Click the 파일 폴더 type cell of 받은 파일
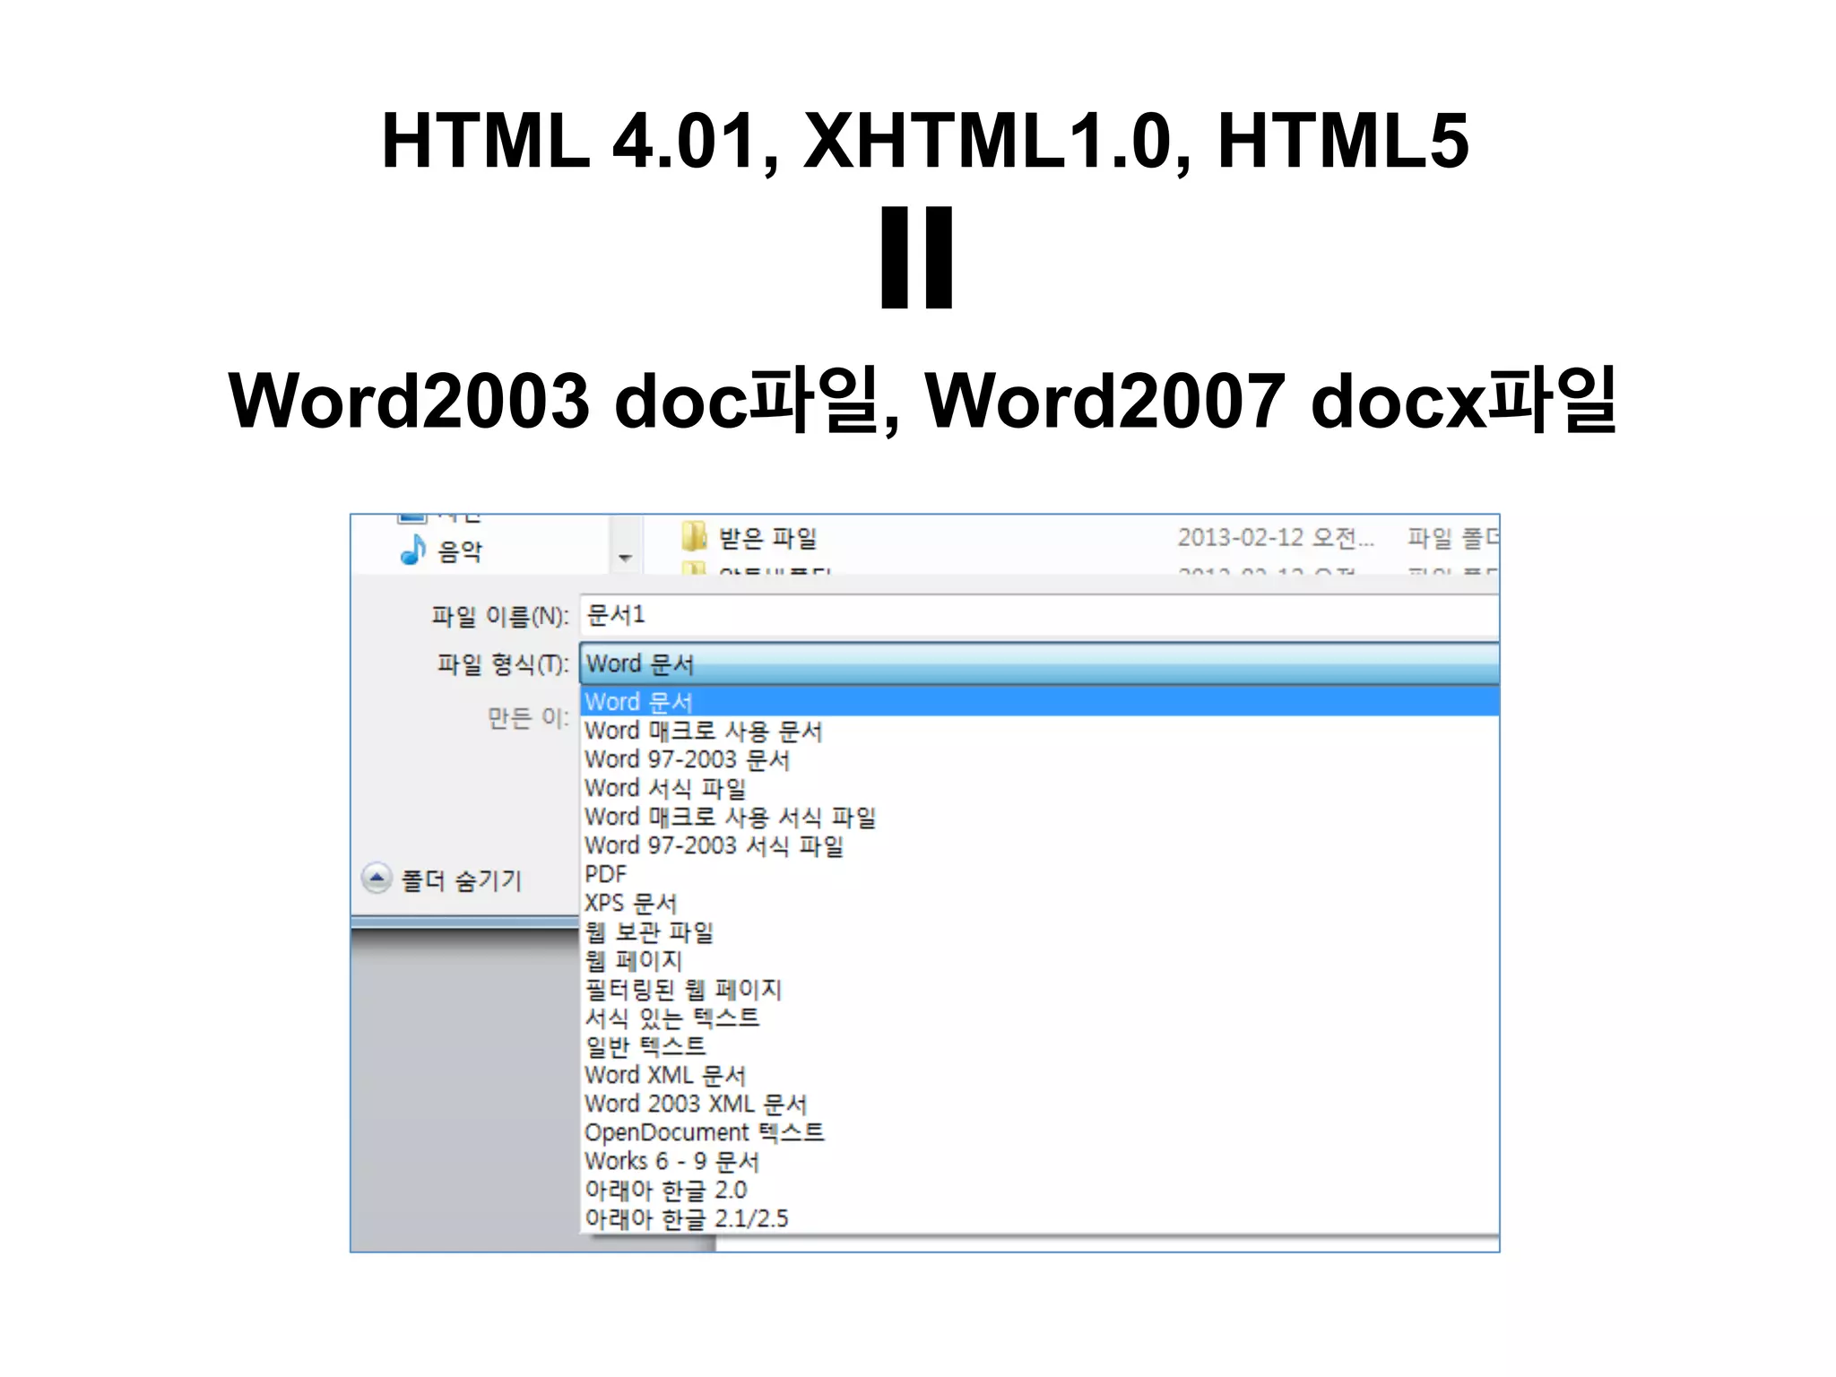 [1452, 537]
